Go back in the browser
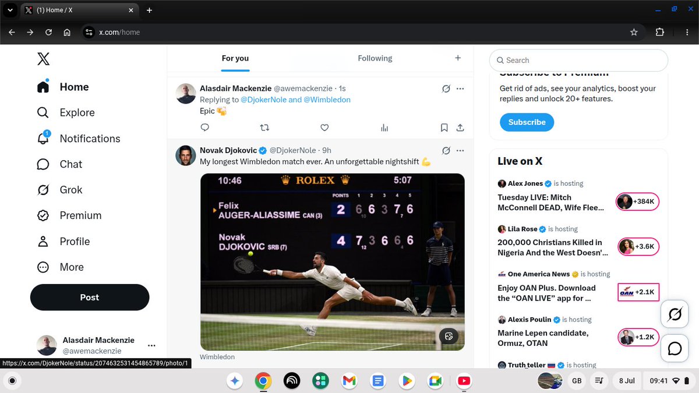The image size is (699, 393). (x=12, y=32)
